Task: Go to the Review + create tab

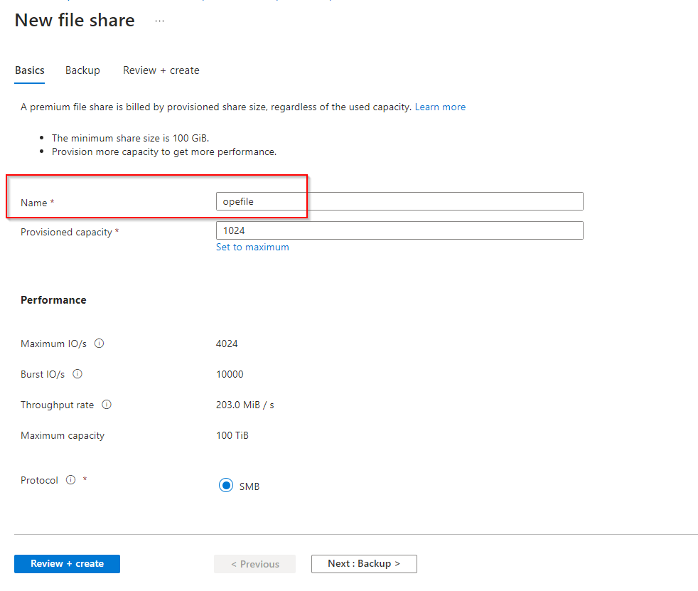Action: tap(161, 70)
